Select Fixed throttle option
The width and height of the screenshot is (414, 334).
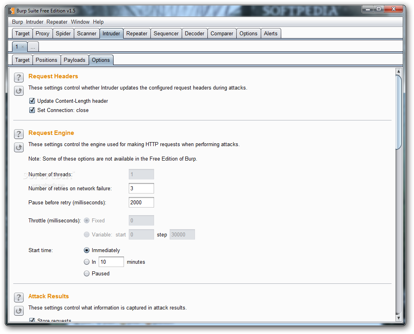pyautogui.click(x=87, y=220)
